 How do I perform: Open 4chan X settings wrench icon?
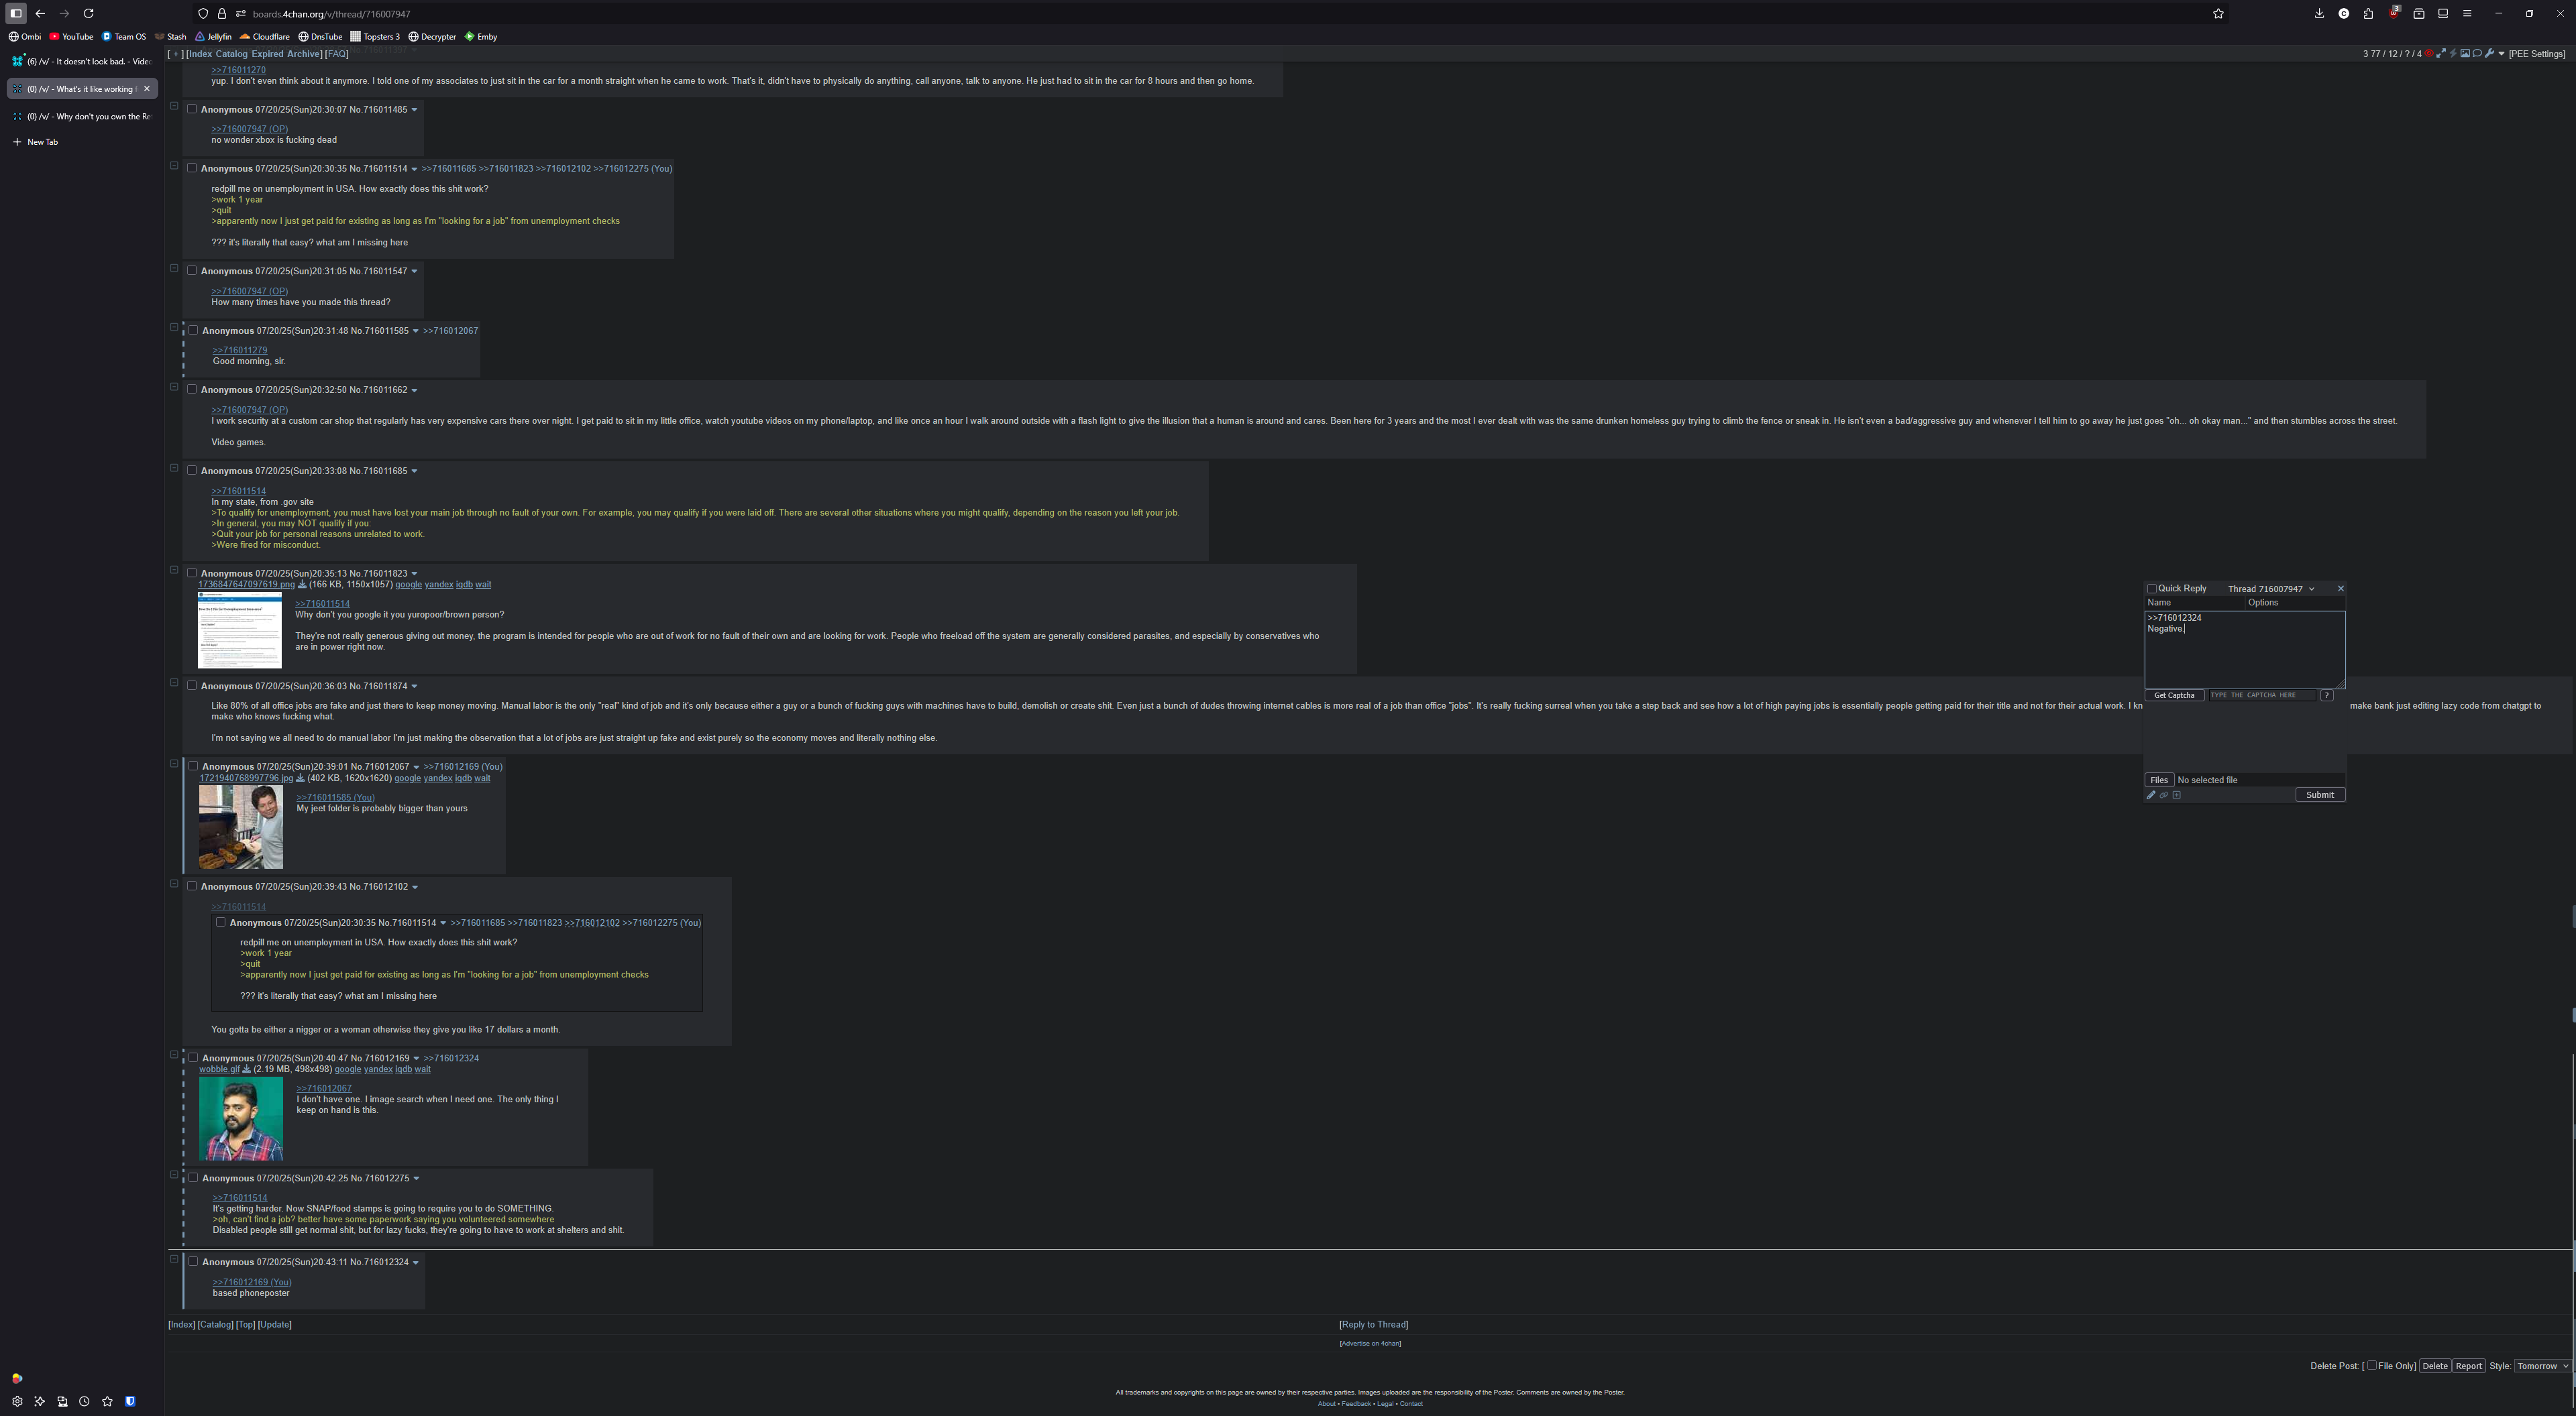pyautogui.click(x=2489, y=54)
